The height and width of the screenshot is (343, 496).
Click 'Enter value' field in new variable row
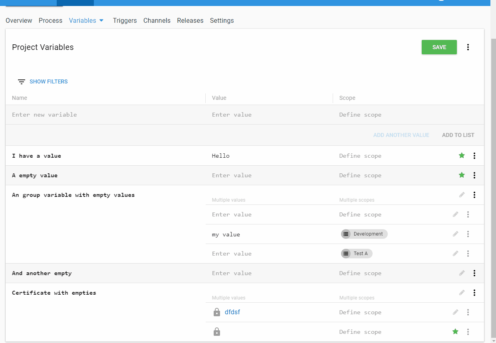[269, 115]
